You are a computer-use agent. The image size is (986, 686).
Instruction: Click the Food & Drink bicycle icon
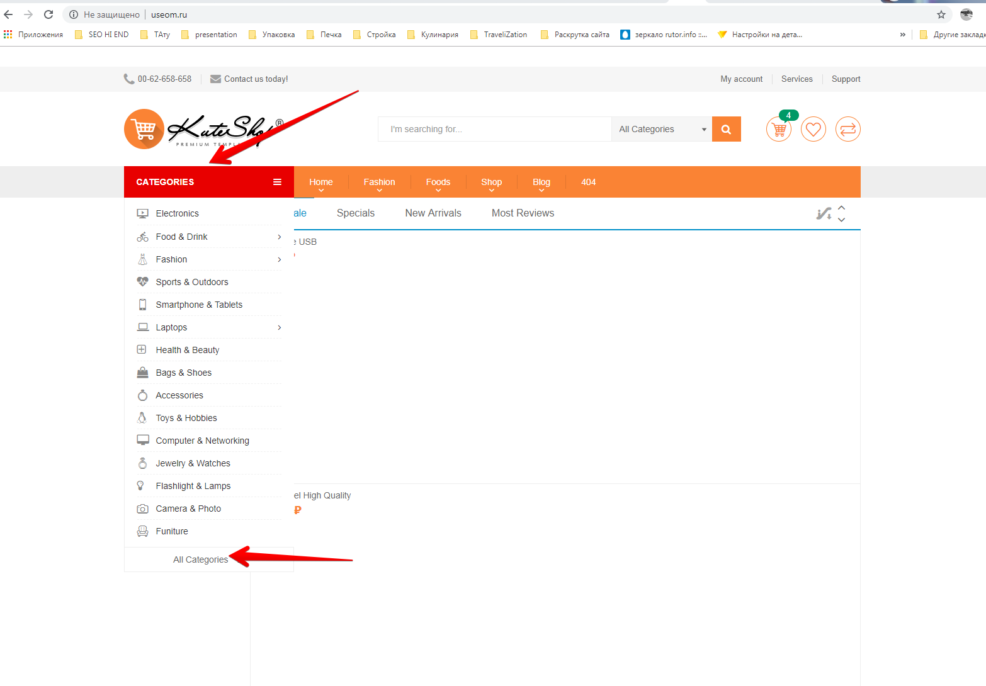pos(142,237)
